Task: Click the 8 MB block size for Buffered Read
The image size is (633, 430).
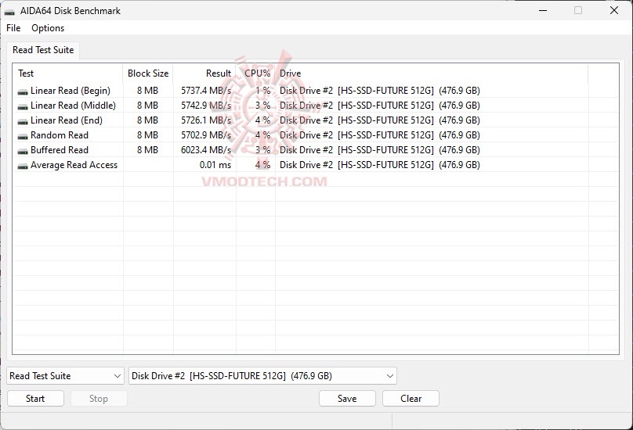Action: [147, 150]
